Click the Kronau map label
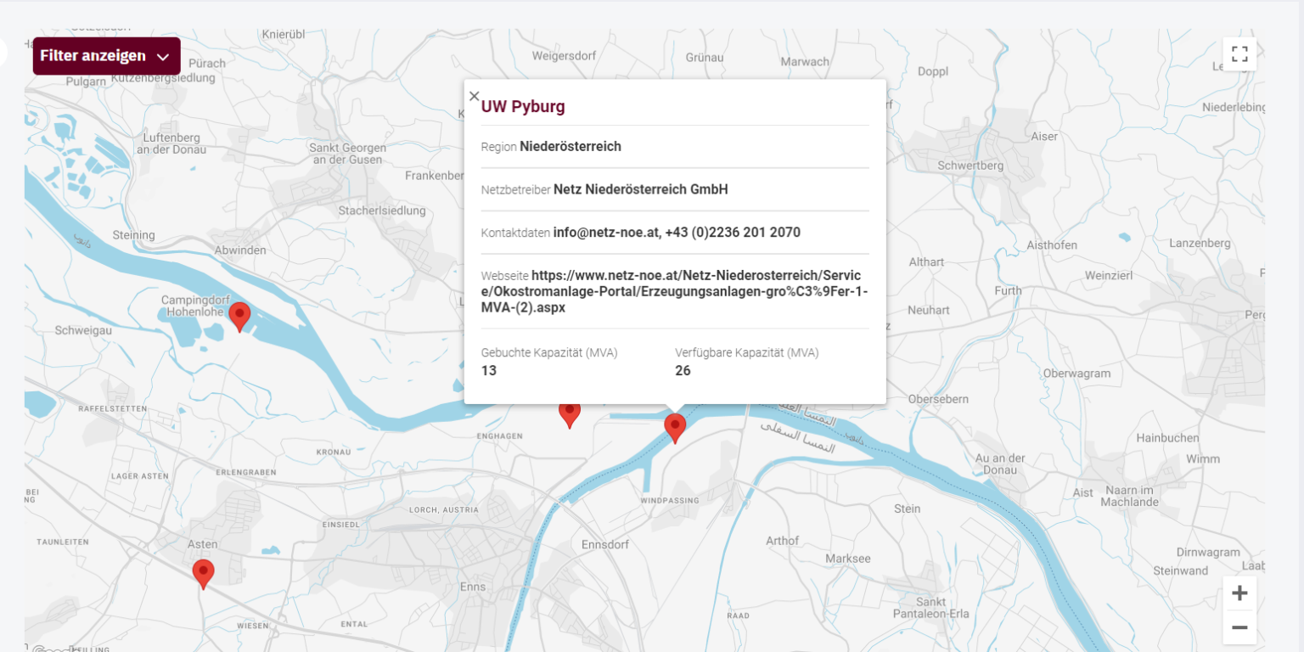1304x652 pixels. point(334,452)
